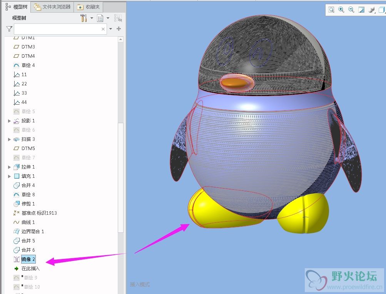Expand the 扫描 3 feature node
This screenshot has height=294, width=386.
click(x=9, y=139)
